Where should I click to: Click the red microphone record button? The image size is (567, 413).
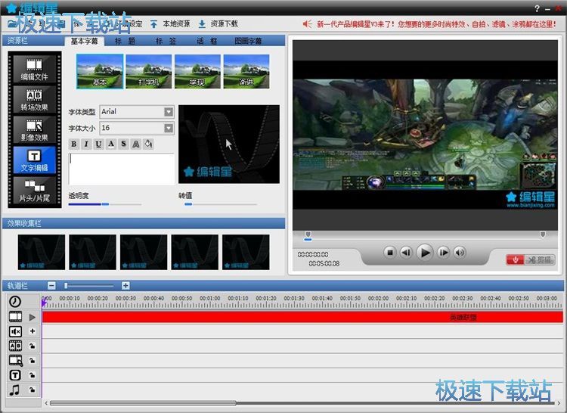(516, 259)
